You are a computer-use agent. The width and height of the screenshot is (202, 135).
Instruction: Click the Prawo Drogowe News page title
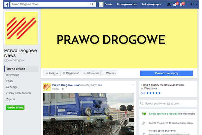pos(21,53)
